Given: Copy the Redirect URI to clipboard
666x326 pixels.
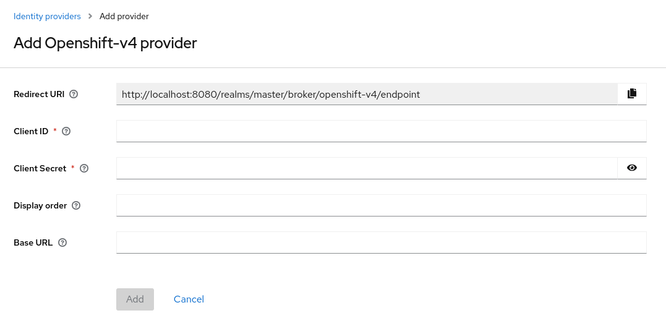Looking at the screenshot, I should pos(631,94).
